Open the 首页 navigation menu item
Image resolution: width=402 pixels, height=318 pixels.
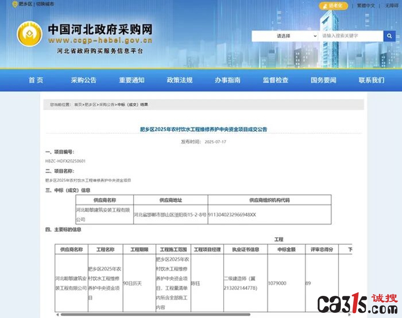point(36,80)
